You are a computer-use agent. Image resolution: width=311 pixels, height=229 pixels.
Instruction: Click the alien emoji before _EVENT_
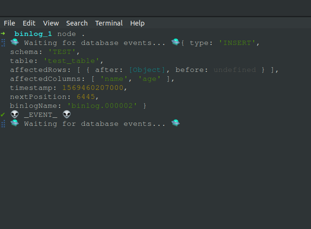coord(15,114)
